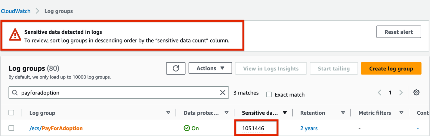Go to next page arrow

click(x=401, y=92)
